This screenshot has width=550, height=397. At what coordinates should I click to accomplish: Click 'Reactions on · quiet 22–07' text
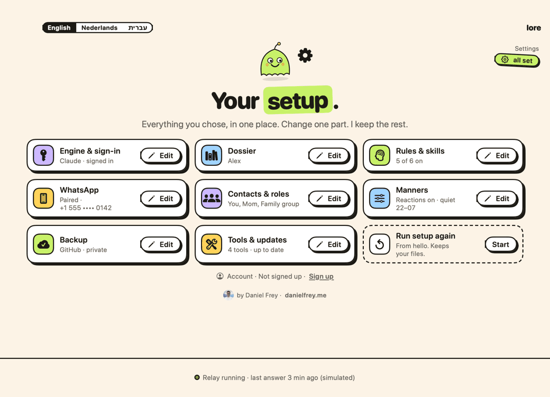(426, 204)
